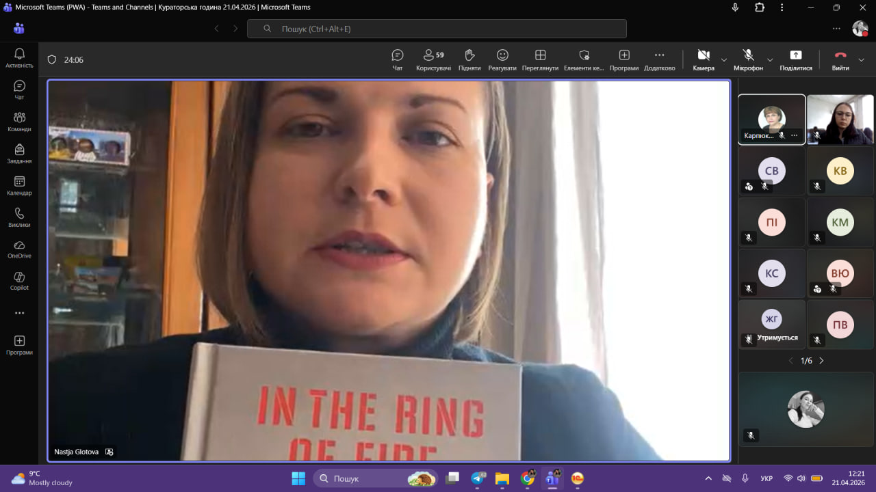876x492 pixels.
Task: Open the Calendar in the left sidebar
Action: [x=19, y=185]
